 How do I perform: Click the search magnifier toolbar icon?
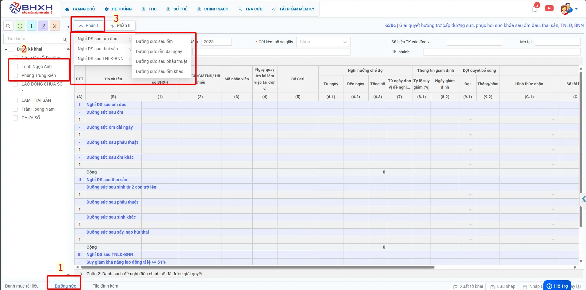[x=9, y=26]
